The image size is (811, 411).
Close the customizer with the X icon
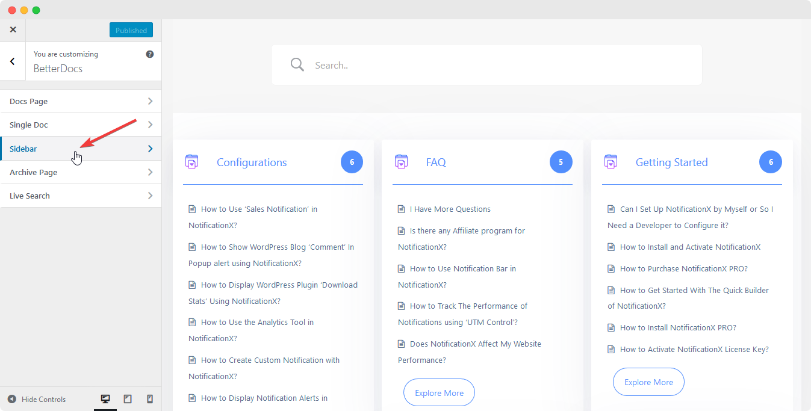(13, 29)
